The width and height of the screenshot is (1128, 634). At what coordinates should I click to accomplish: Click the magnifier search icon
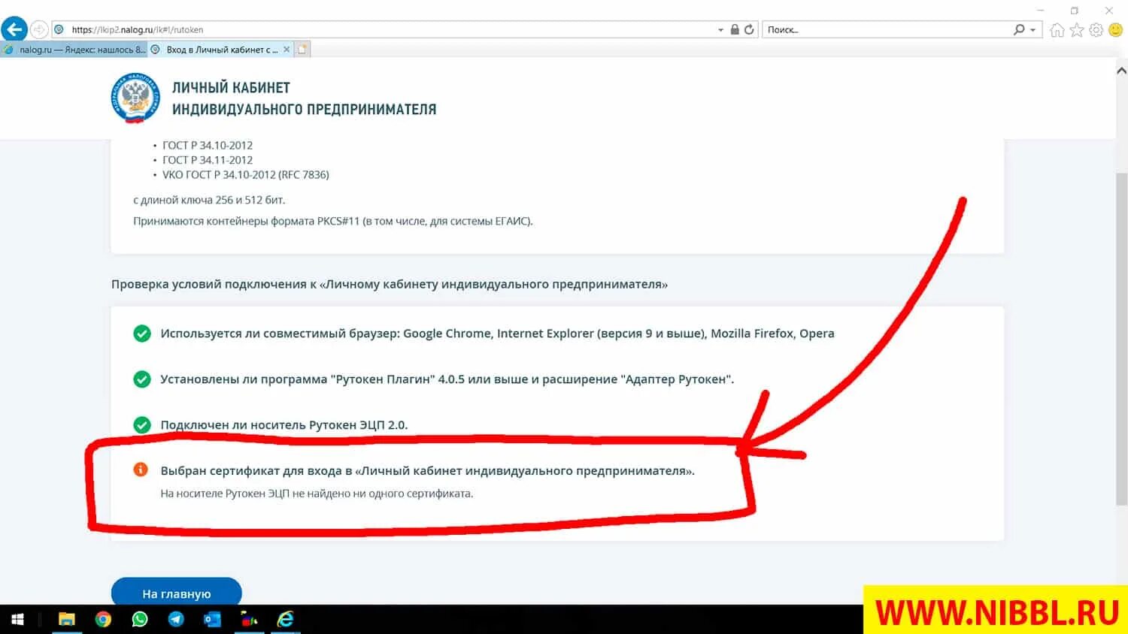pos(1019,29)
